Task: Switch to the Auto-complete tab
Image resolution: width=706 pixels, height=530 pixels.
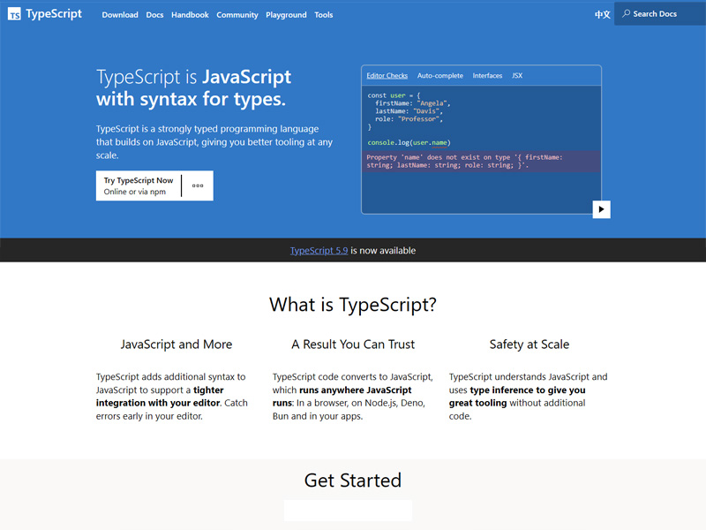Action: (x=440, y=75)
